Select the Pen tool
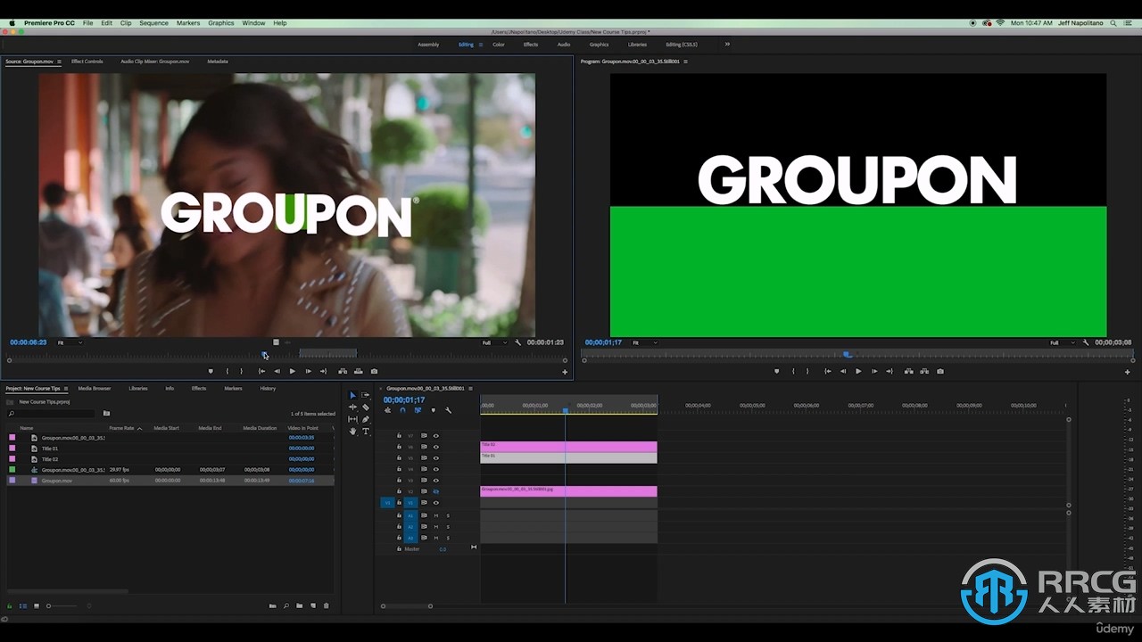This screenshot has width=1142, height=642. pos(366,419)
